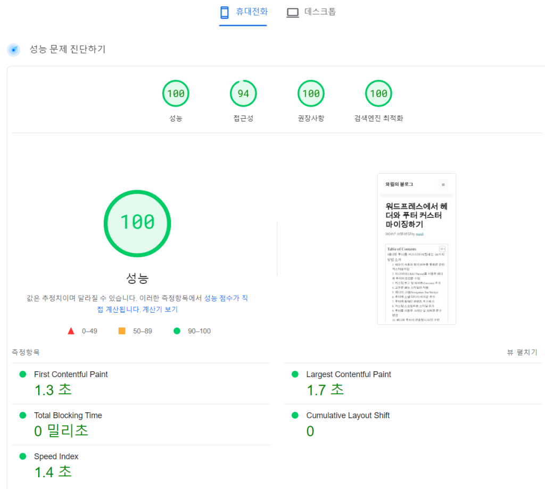Click the First Contentful Paint metric label
This screenshot has width=545, height=489.
71,374
